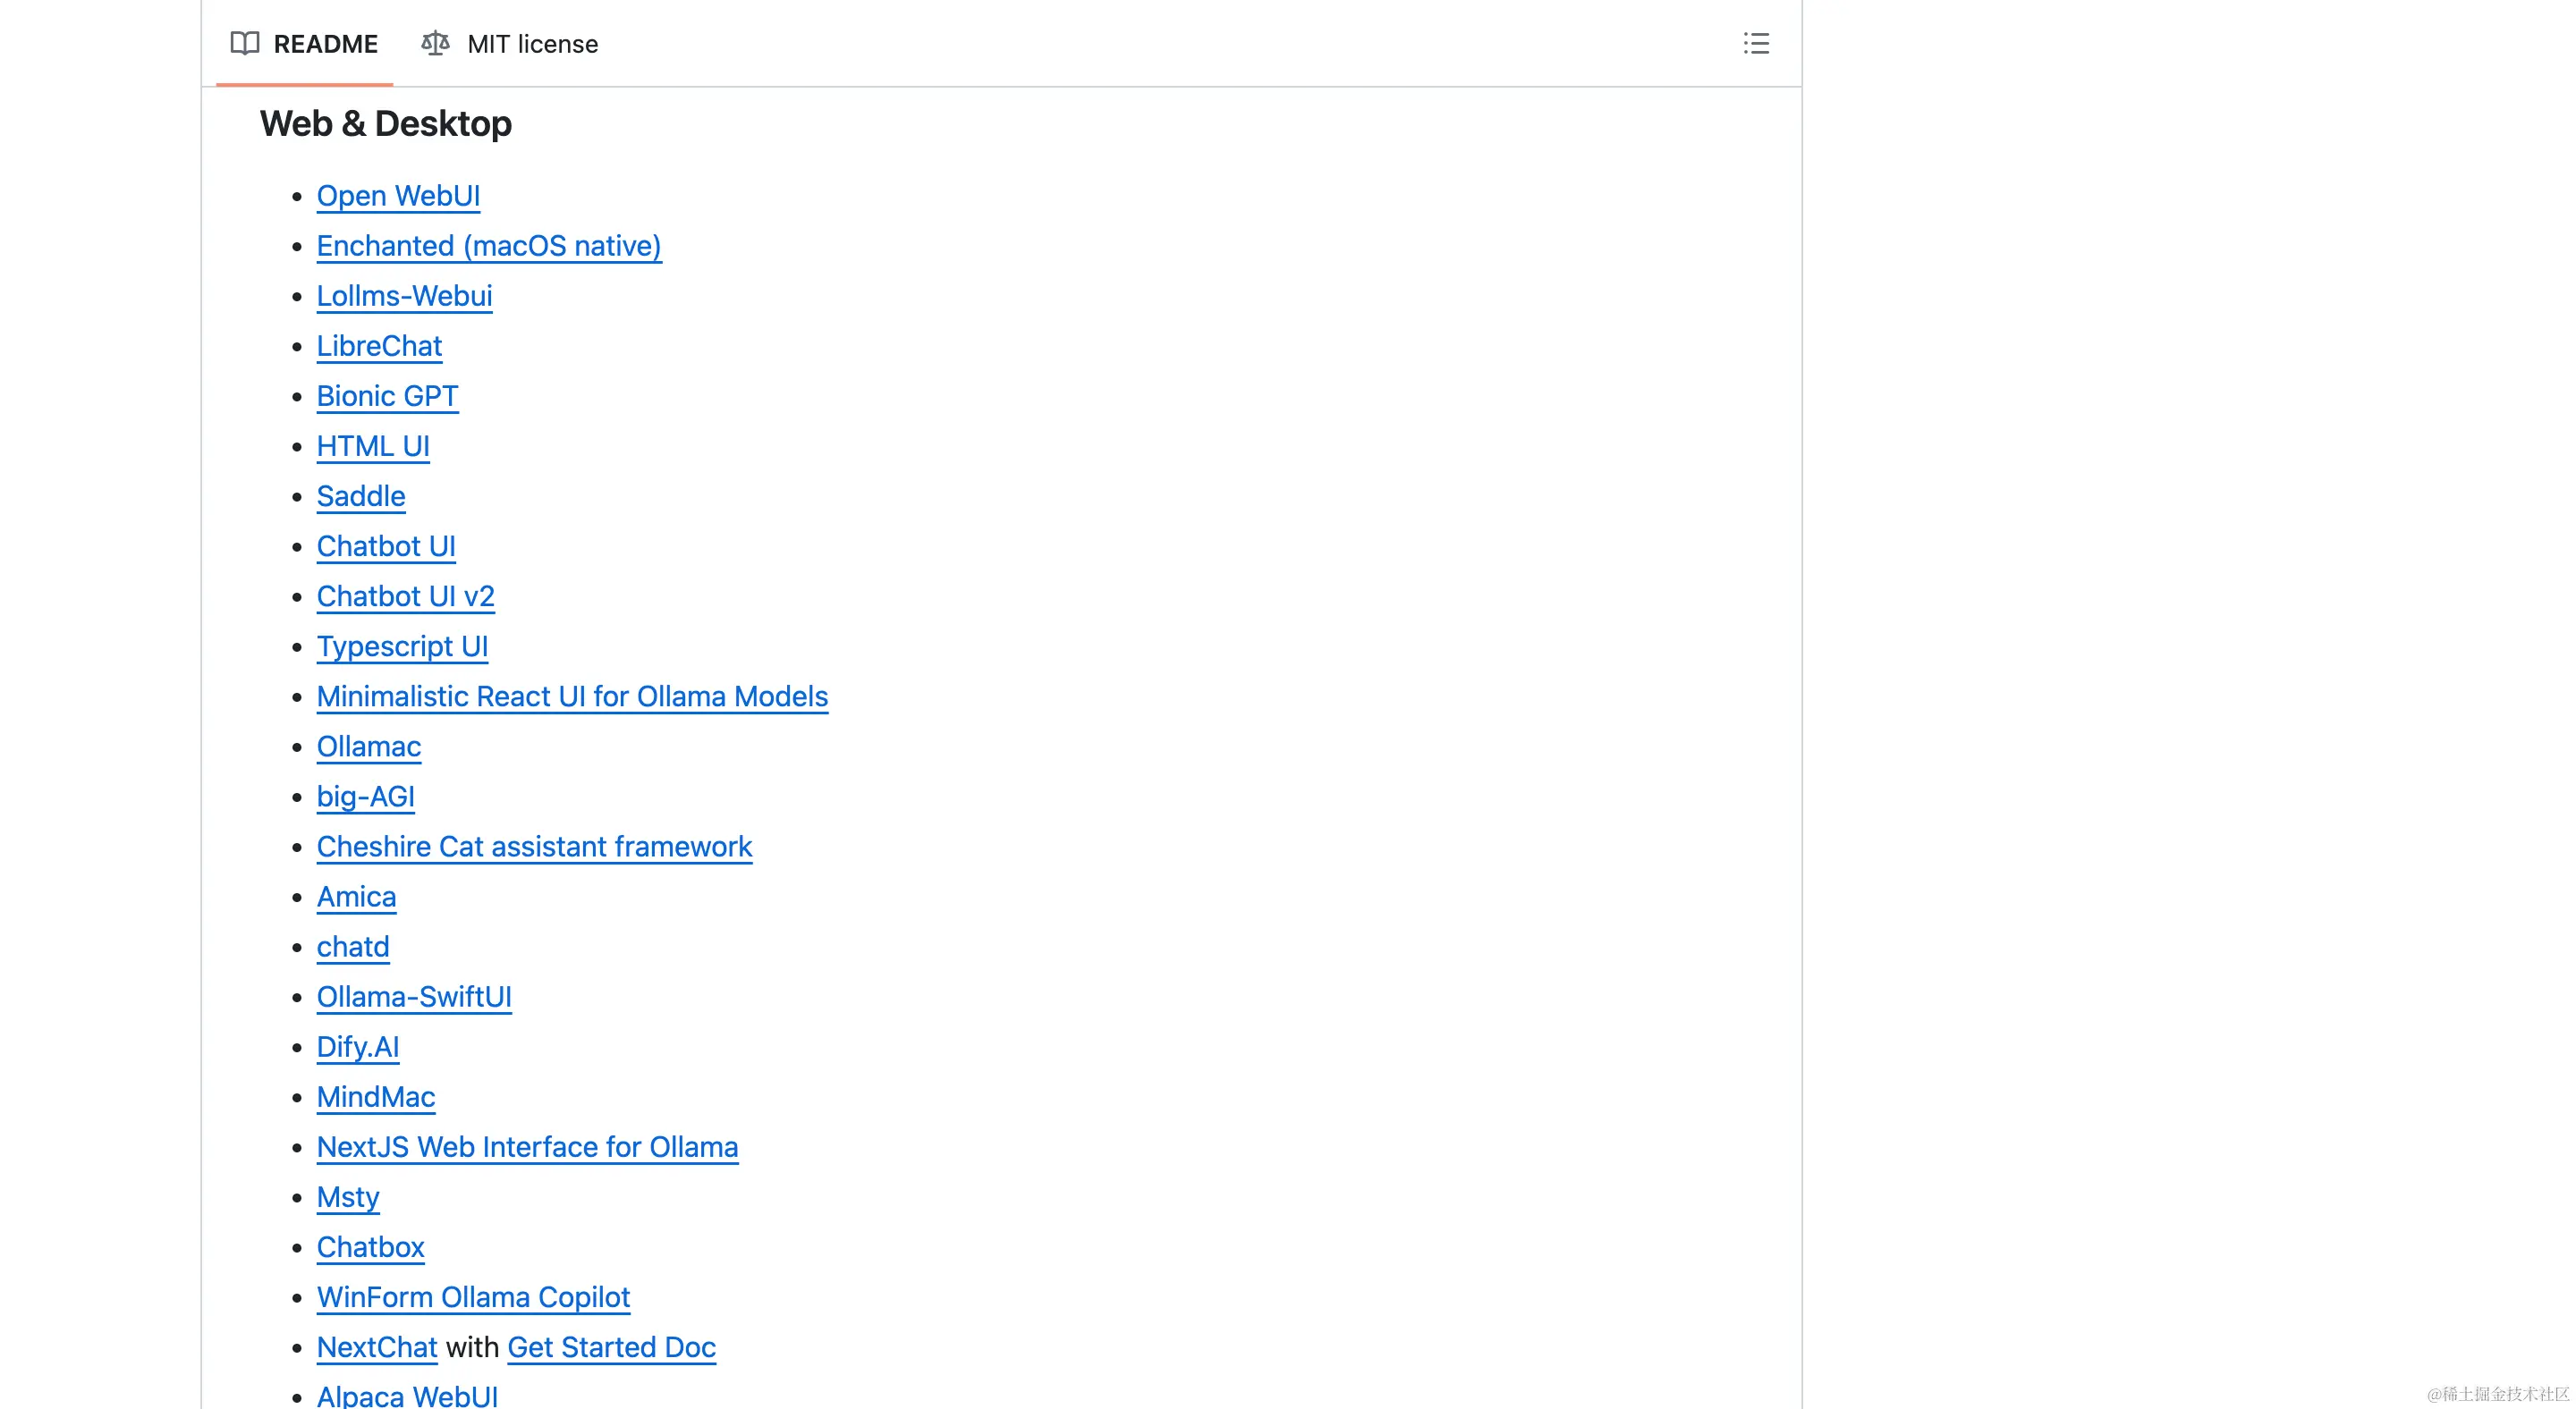Open the Bionic GPT link

387,396
